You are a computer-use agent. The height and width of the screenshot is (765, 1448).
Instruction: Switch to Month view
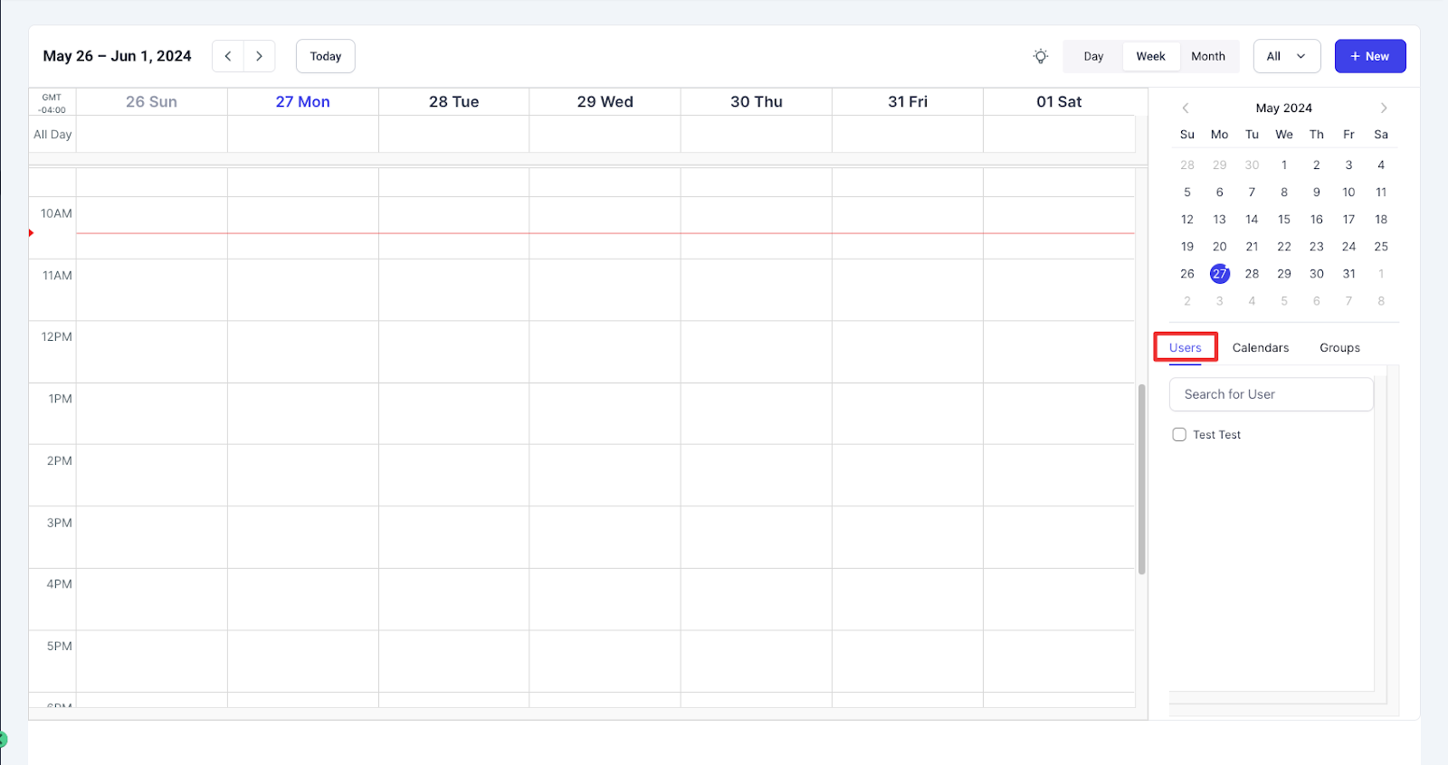pos(1208,56)
